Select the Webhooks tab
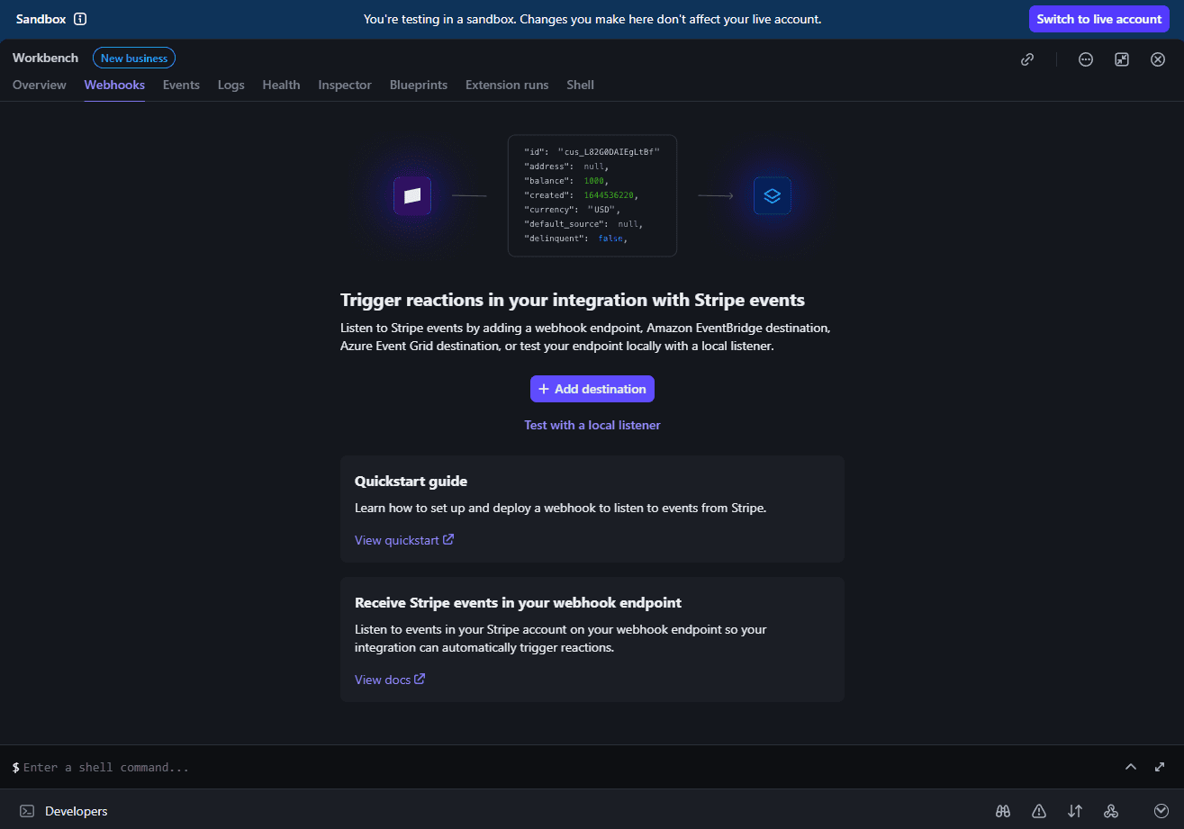Image resolution: width=1184 pixels, height=829 pixels. pyautogui.click(x=114, y=85)
